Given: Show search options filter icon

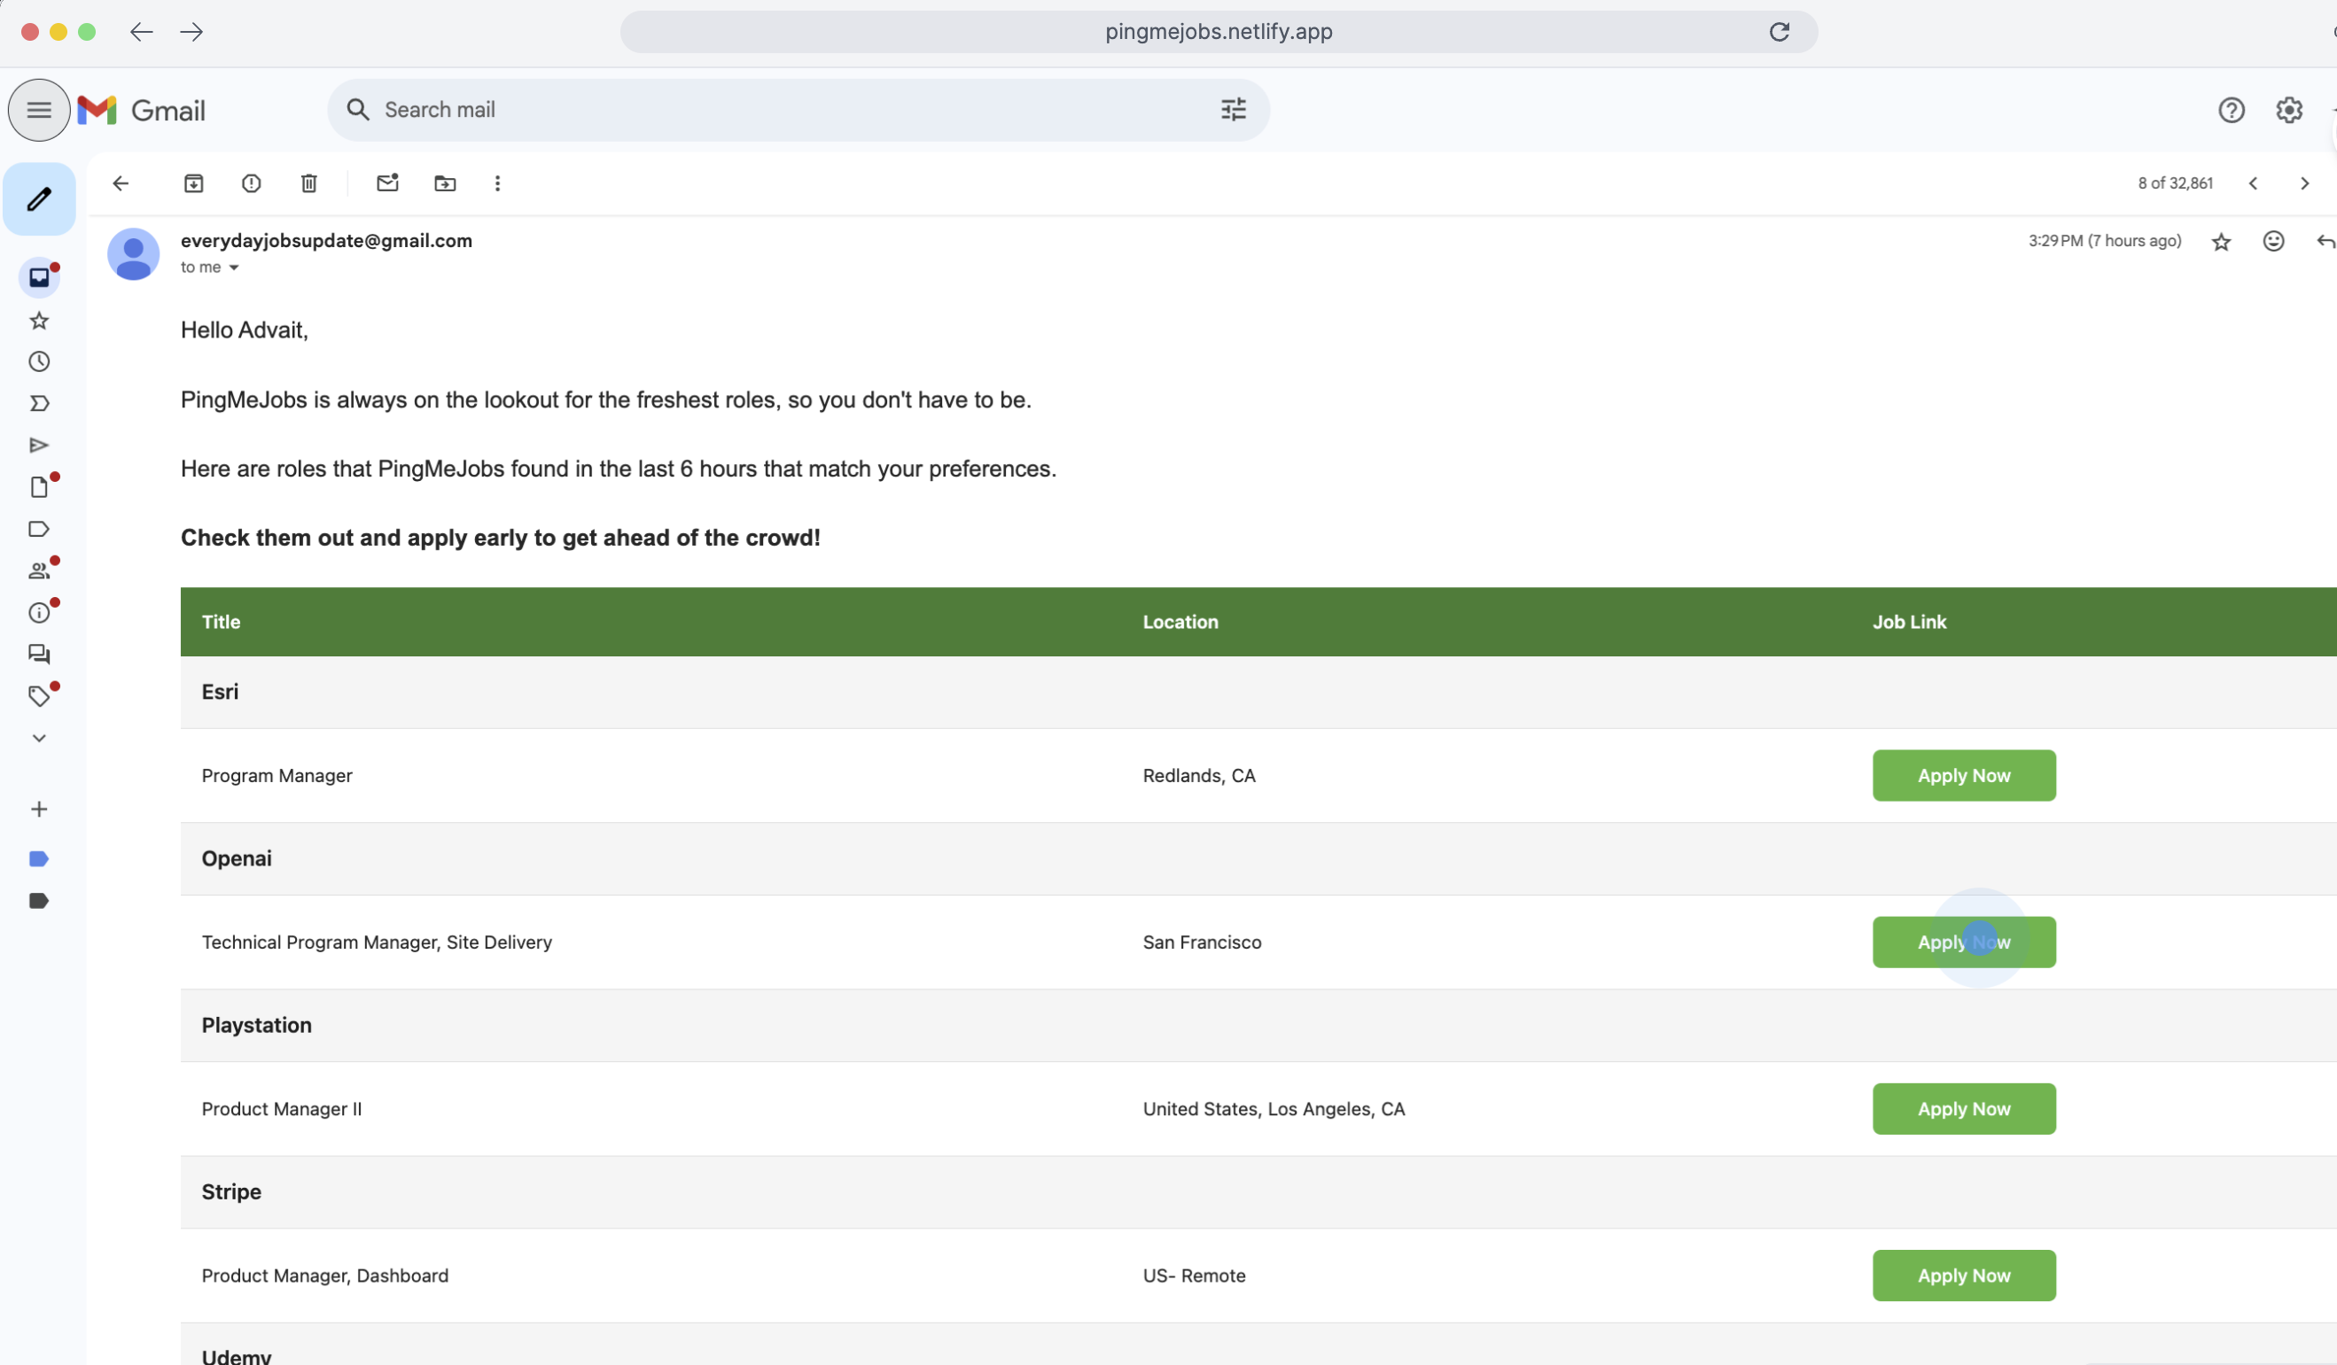Looking at the screenshot, I should 1233,110.
